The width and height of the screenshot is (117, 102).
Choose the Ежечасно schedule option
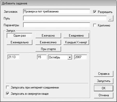pyautogui.click(x=48, y=36)
